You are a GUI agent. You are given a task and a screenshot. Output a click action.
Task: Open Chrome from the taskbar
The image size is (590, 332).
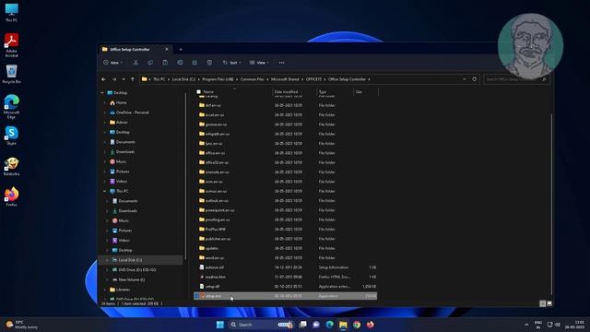coord(357,325)
